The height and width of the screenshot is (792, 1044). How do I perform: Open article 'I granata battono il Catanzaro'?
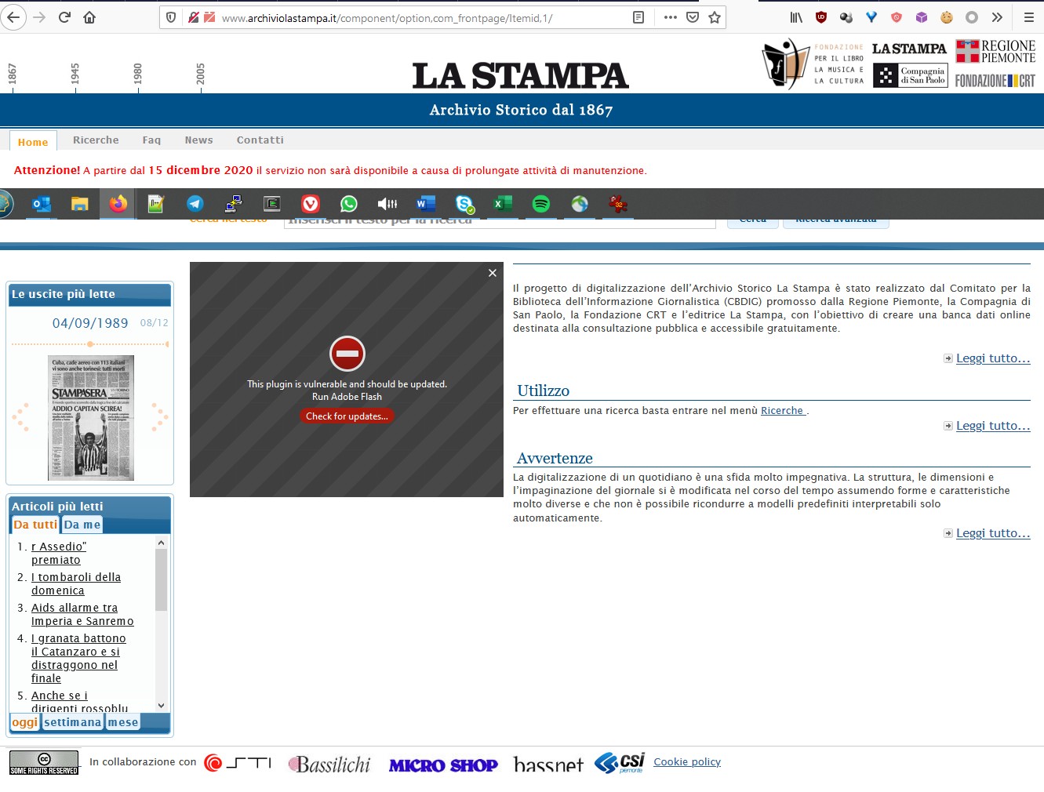pos(78,659)
